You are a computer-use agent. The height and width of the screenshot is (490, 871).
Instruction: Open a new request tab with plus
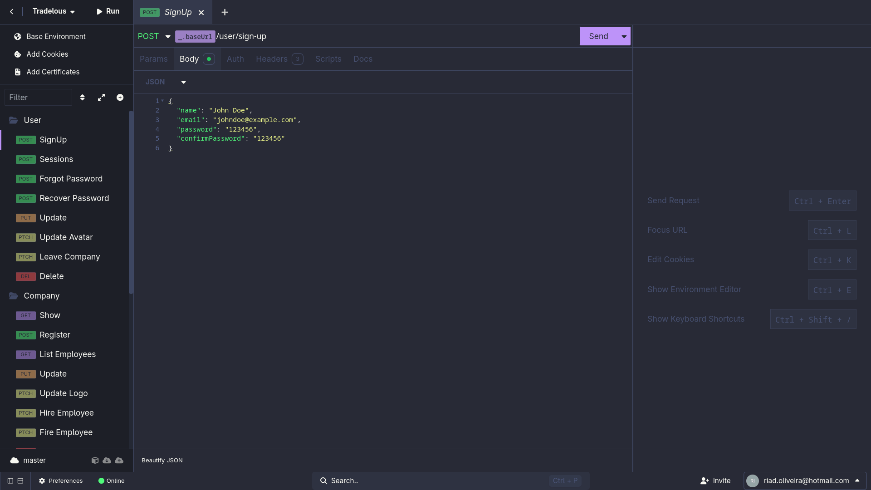(225, 12)
